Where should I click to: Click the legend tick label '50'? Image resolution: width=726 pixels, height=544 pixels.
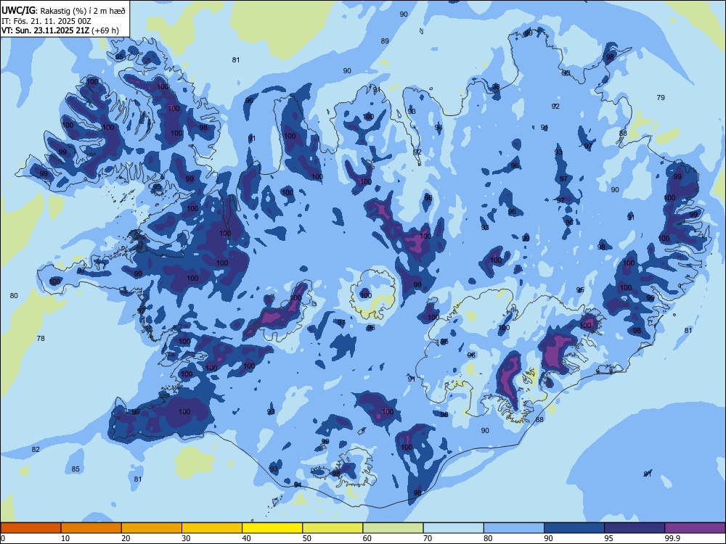pos(307,538)
